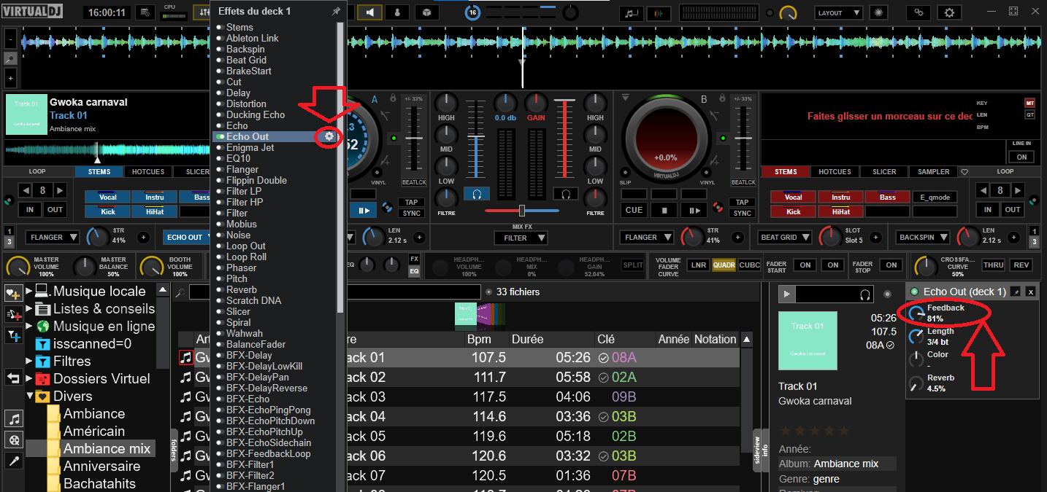The image size is (1047, 492).
Task: Click the back arrow icon in browser sidebar
Action: click(x=13, y=378)
